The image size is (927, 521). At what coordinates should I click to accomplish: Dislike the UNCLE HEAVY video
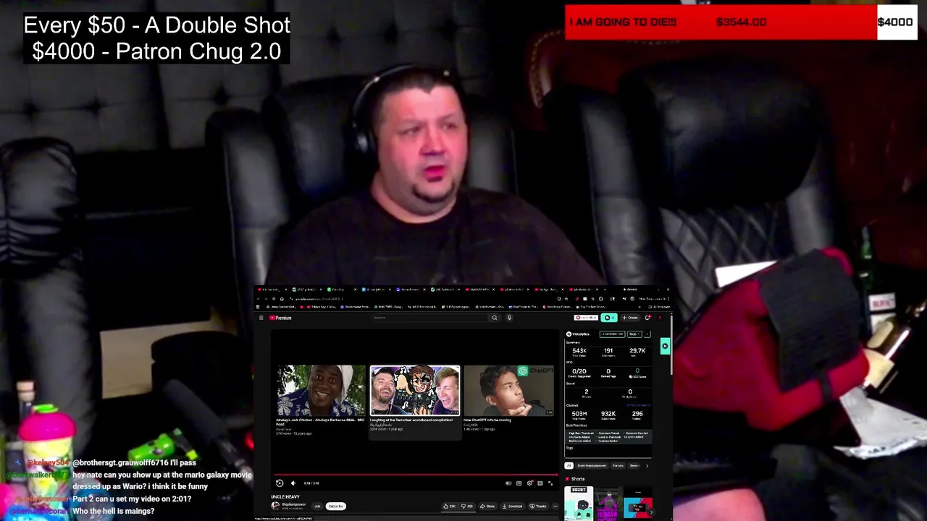tap(468, 506)
